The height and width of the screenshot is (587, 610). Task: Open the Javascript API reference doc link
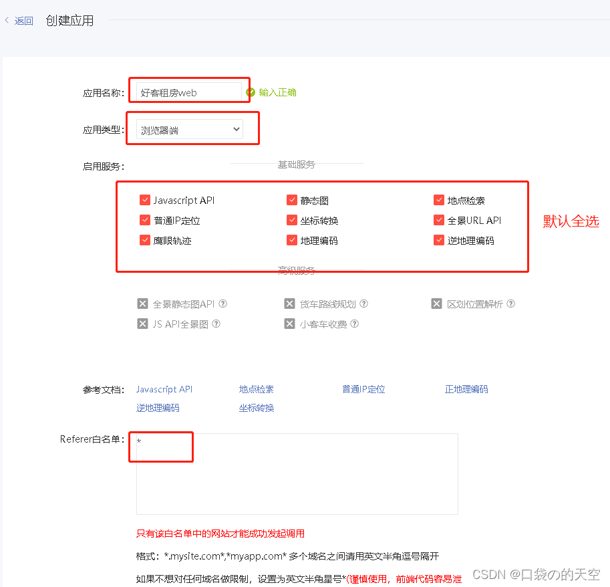(x=164, y=389)
